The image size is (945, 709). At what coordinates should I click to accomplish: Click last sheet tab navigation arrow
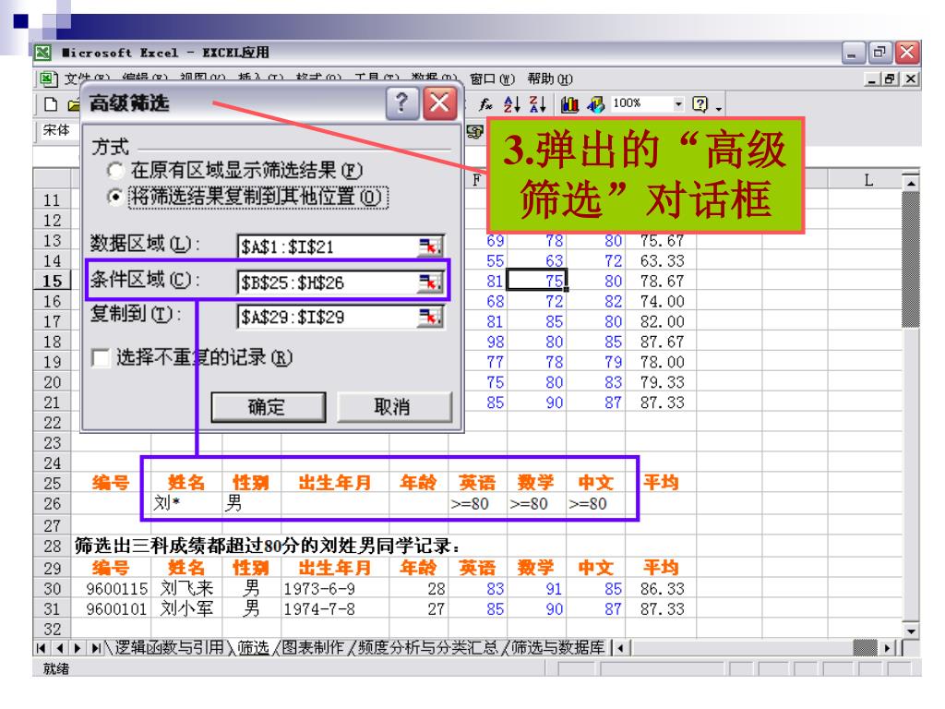(96, 648)
